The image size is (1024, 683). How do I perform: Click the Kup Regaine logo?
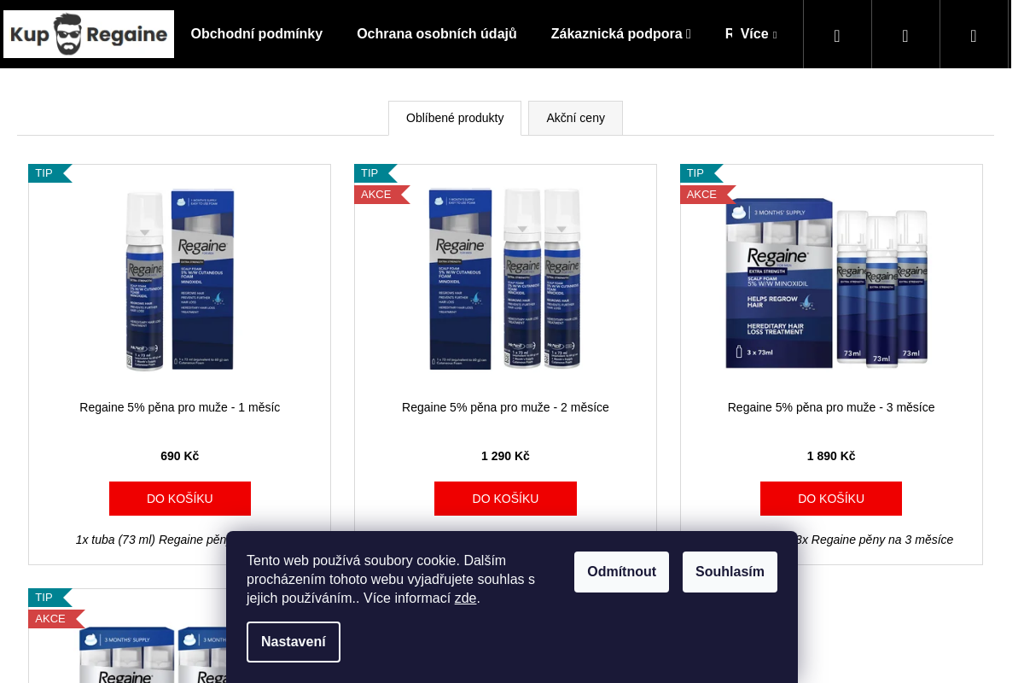pos(89,34)
